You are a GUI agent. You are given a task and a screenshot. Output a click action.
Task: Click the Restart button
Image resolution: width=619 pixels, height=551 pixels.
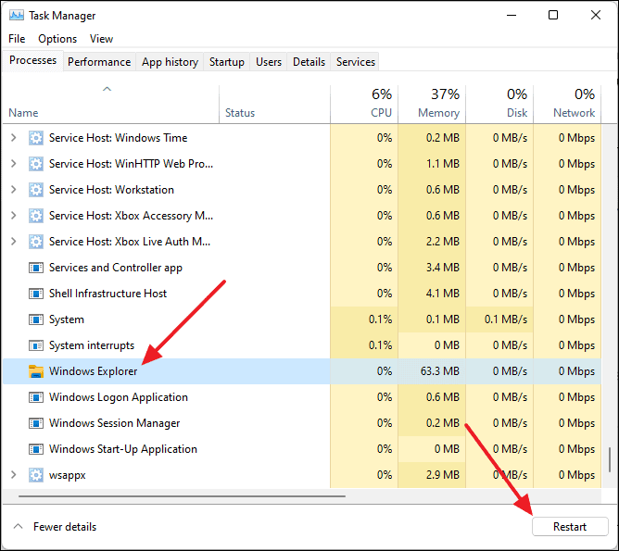tap(570, 527)
